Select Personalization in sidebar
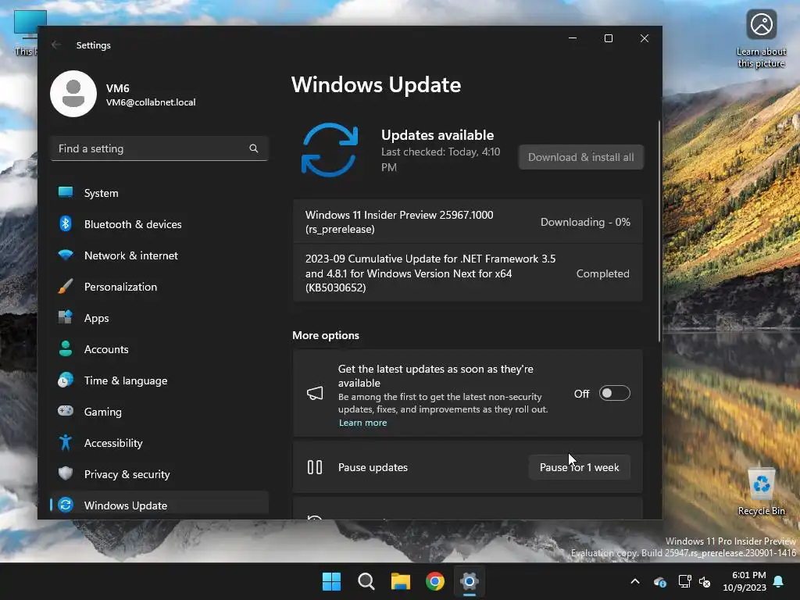 click(x=159, y=286)
